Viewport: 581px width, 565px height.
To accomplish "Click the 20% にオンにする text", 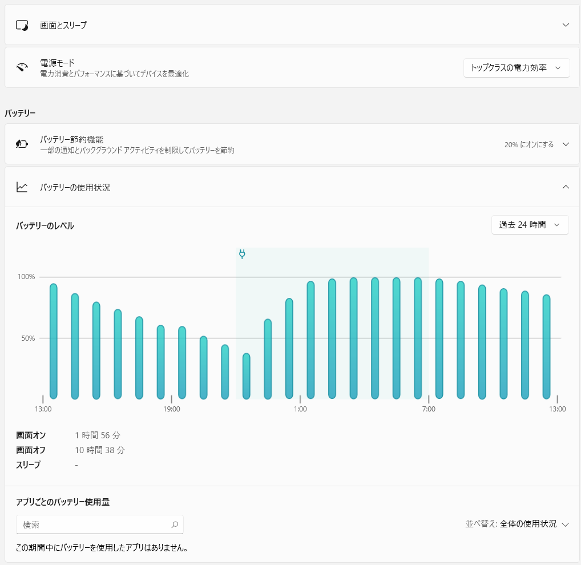I will (x=528, y=144).
